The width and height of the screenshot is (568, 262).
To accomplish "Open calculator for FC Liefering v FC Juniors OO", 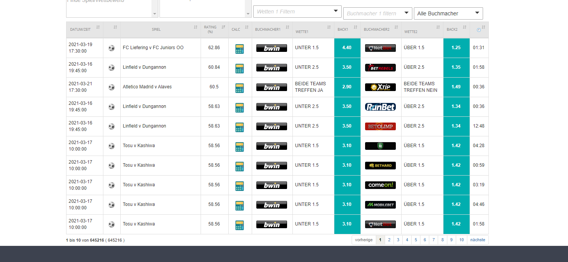I will [240, 49].
